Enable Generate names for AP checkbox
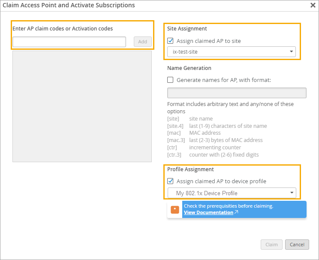The height and width of the screenshot is (260, 319). 170,80
